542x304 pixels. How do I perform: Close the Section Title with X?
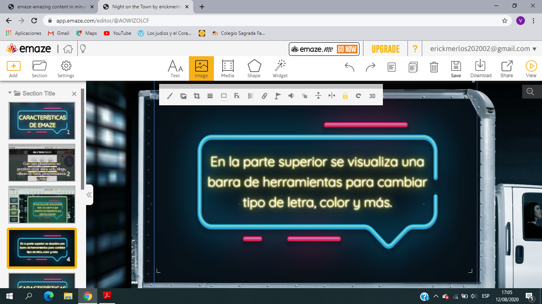click(x=74, y=94)
